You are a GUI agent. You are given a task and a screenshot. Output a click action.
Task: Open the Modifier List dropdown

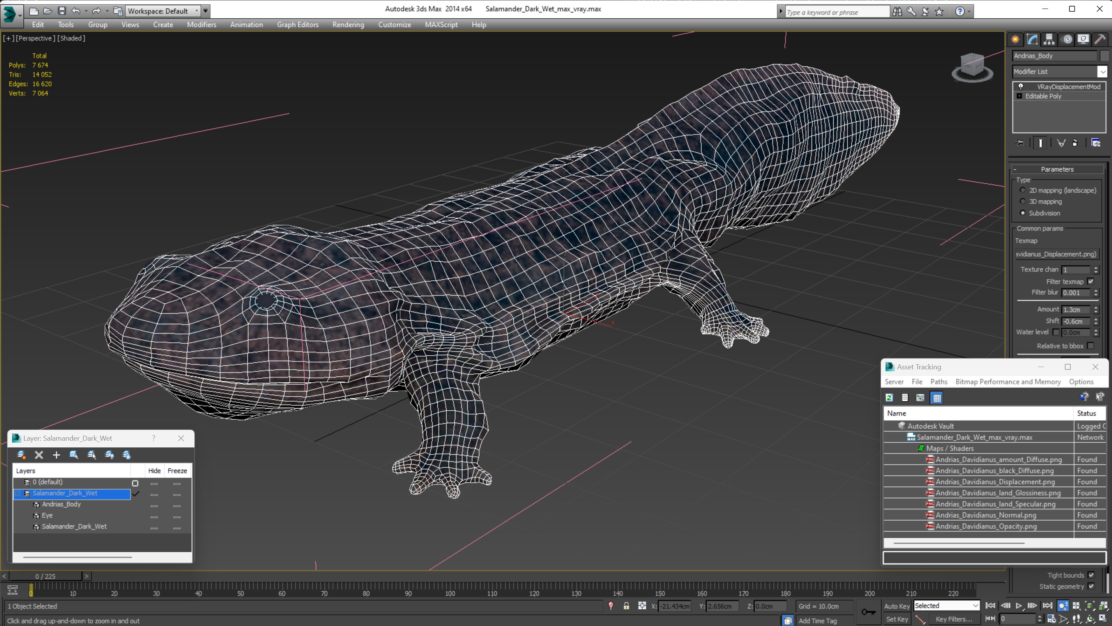pos(1102,72)
